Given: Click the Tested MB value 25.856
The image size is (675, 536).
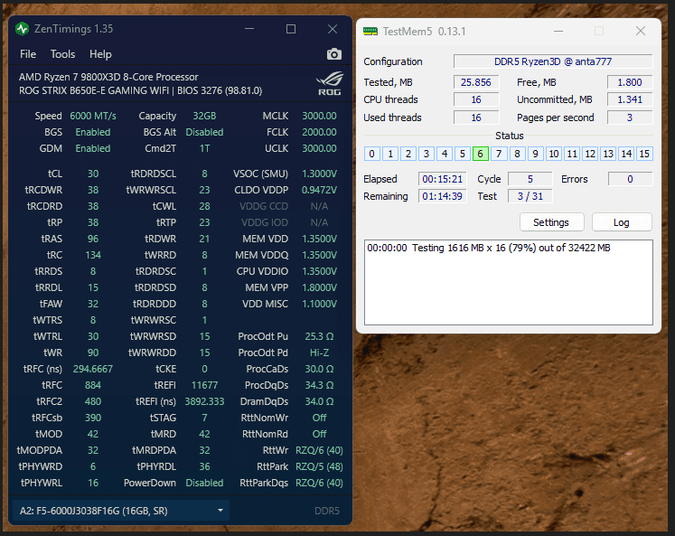Looking at the screenshot, I should click(476, 82).
